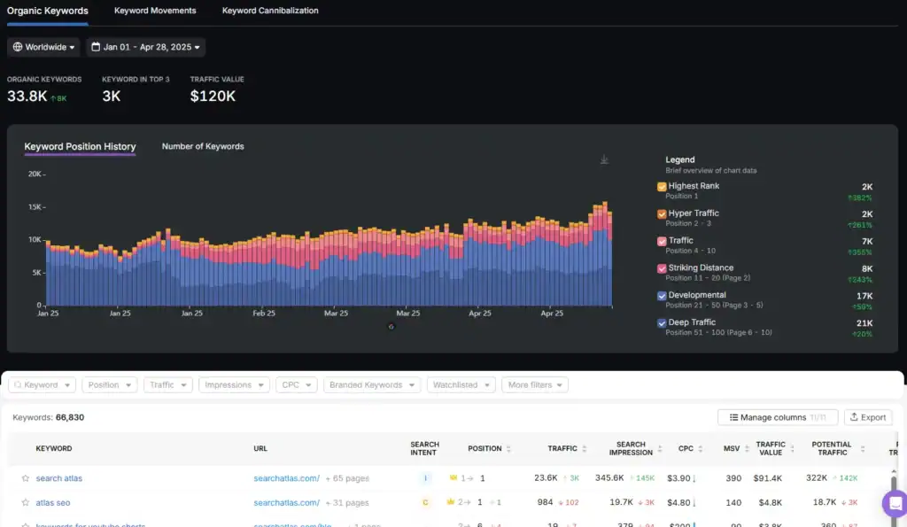
Task: Uncheck the Highest Rank legend checkbox
Action: pyautogui.click(x=661, y=186)
